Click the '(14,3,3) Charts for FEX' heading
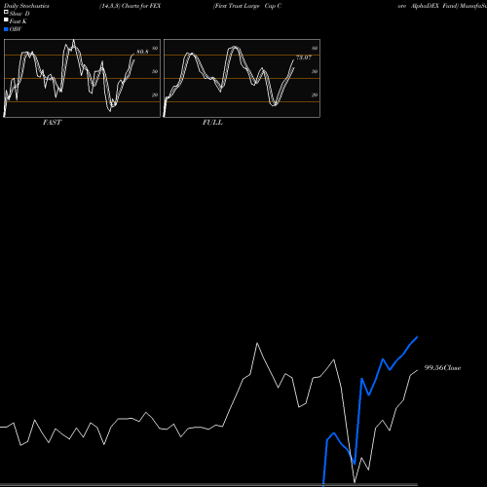 tap(131, 6)
